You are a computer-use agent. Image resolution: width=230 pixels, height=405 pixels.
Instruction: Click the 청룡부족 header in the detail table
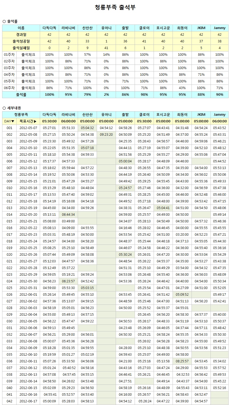(21, 115)
